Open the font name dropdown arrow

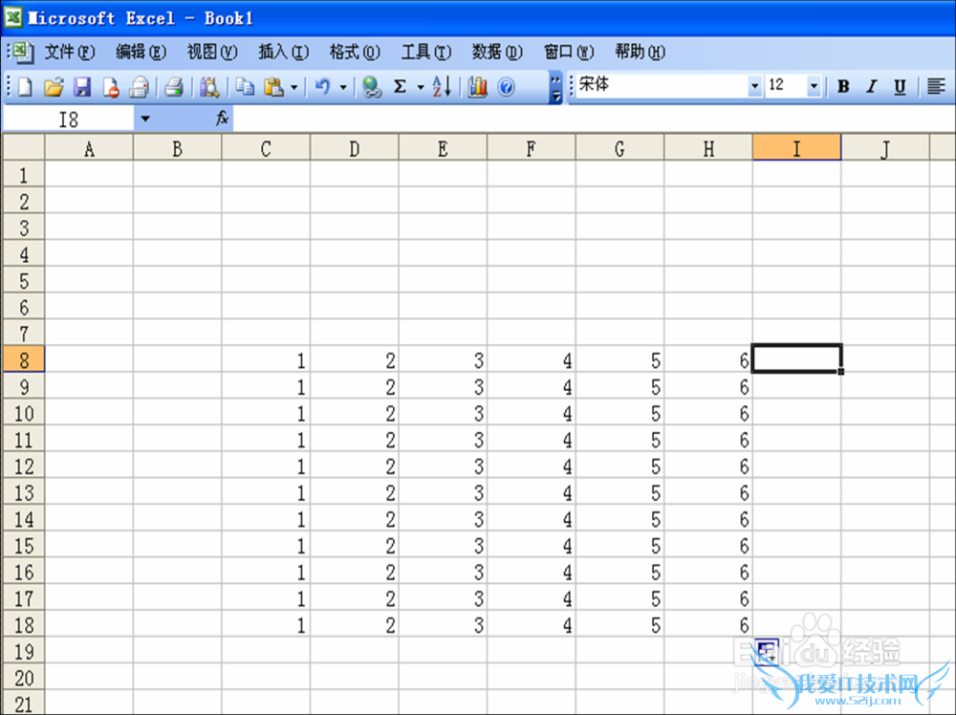755,86
